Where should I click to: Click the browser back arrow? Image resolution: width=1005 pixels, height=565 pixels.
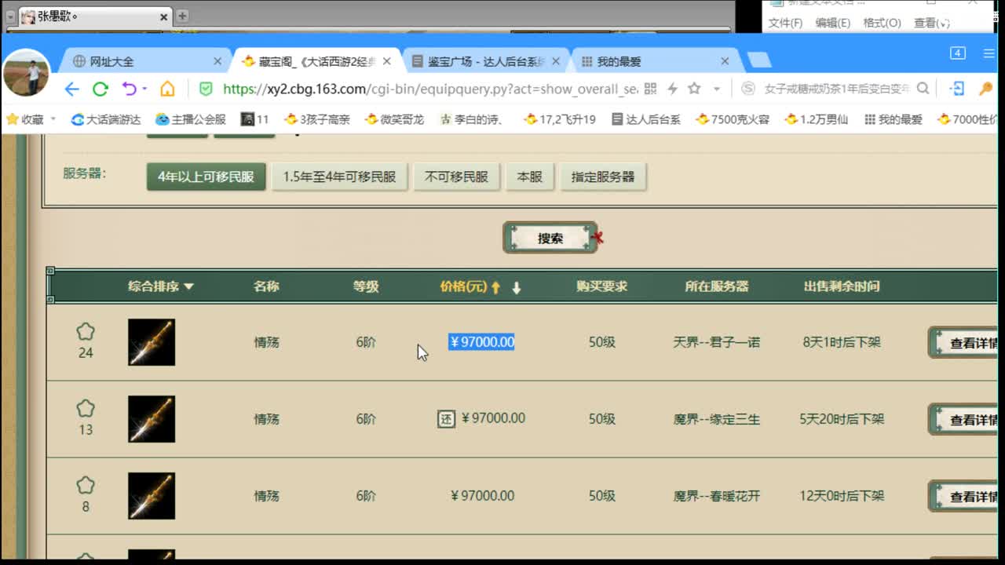tap(71, 89)
